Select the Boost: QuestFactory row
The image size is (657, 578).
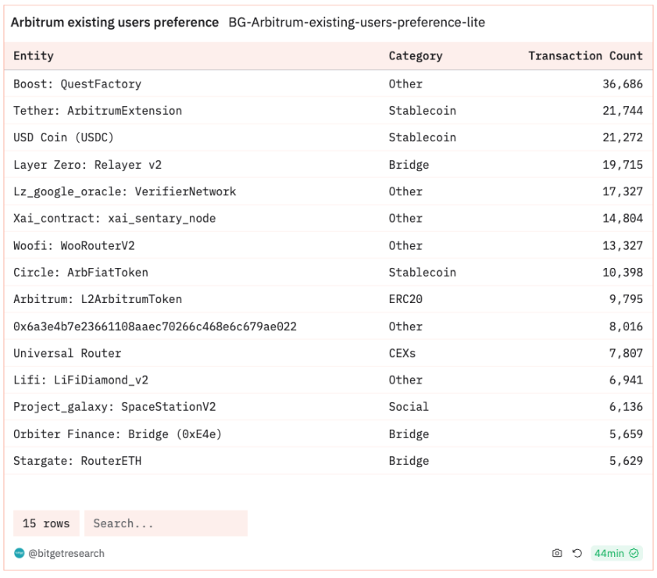pyautogui.click(x=328, y=84)
